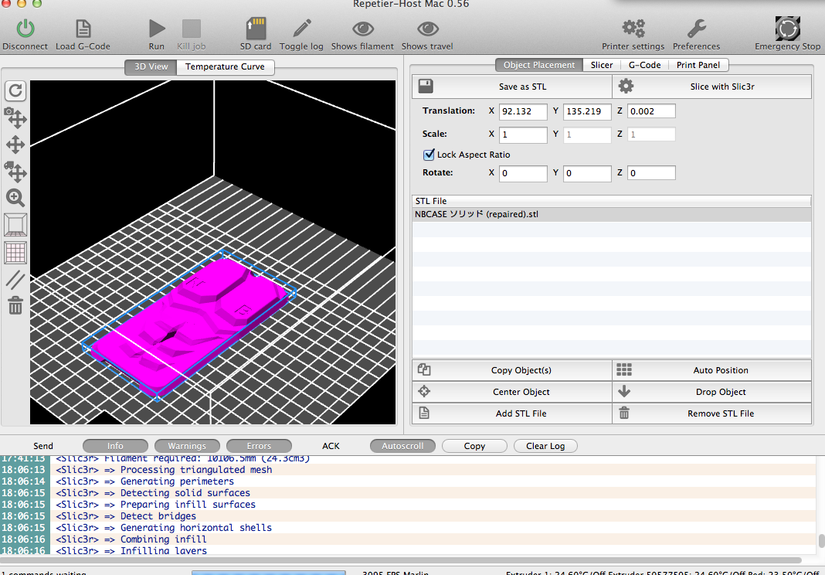Screen dimensions: 825x575
Task: Open Printer settings gears icon
Action: tap(633, 29)
